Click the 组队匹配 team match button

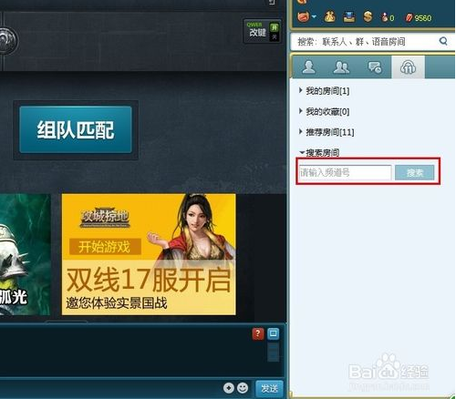tap(76, 129)
